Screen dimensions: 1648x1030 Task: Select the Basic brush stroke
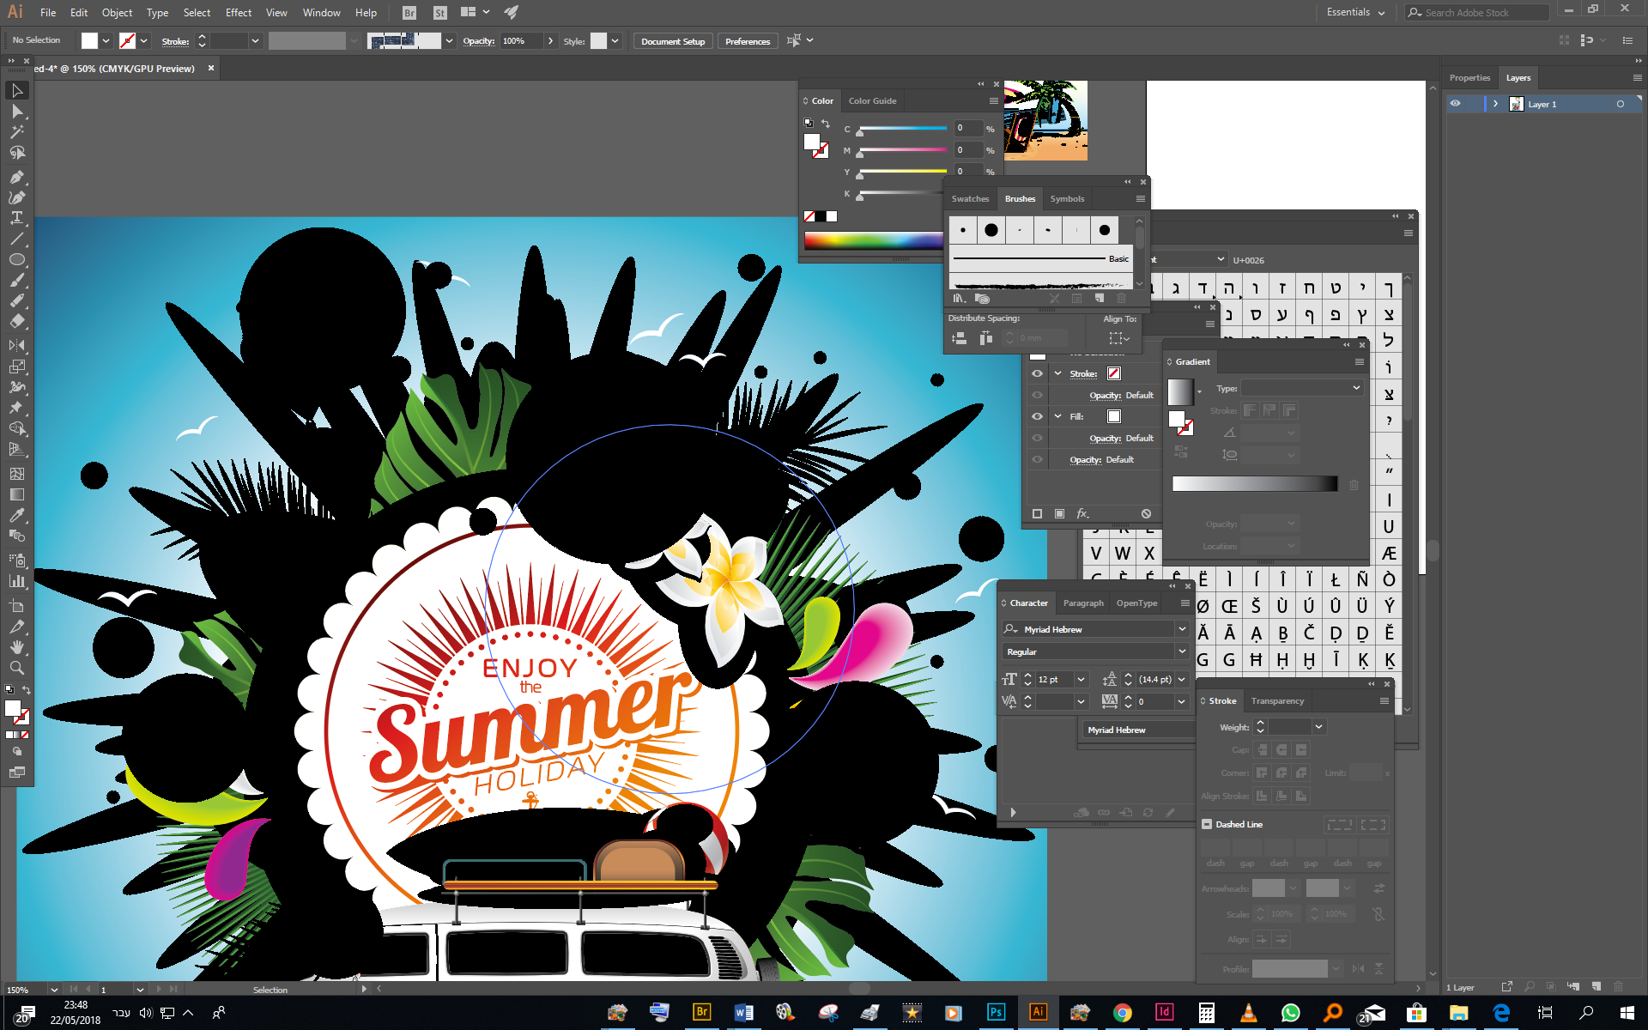1041,258
